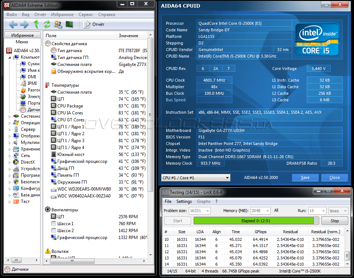354x278 pixels.
Task: Click the green Elapsed progress bar
Action: 254,221
